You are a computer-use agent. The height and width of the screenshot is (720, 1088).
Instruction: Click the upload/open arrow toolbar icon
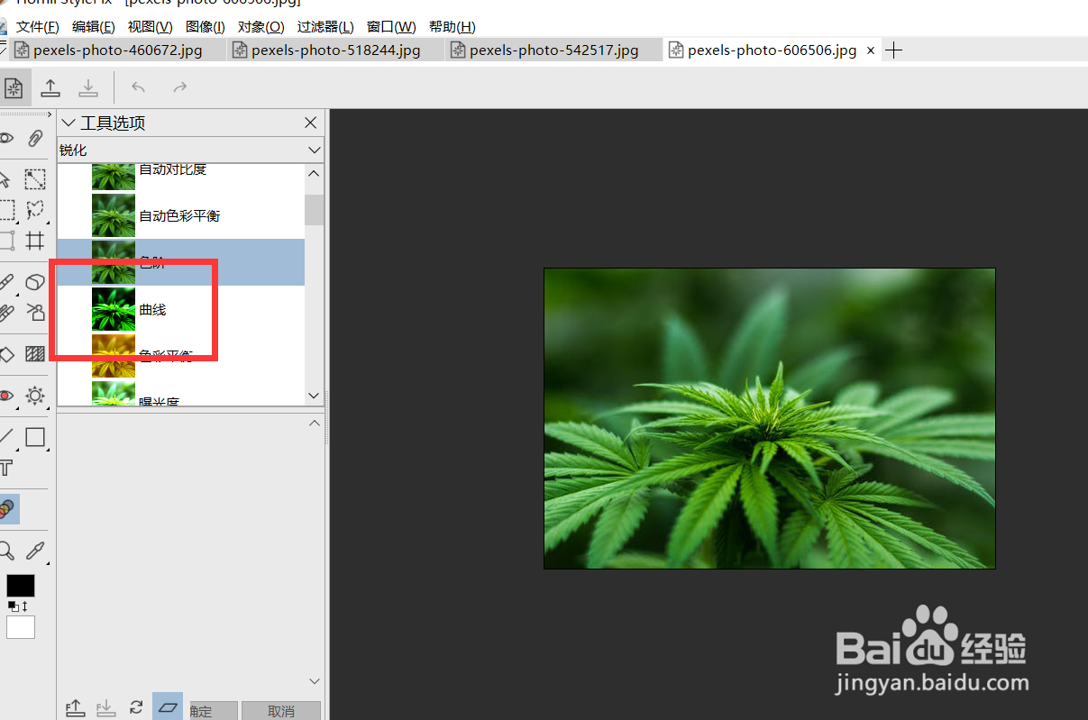tap(50, 87)
